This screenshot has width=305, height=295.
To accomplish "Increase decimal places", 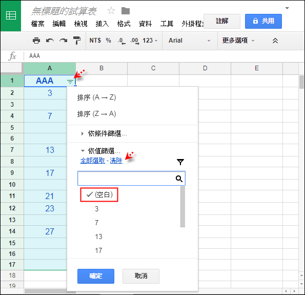I will 135,41.
